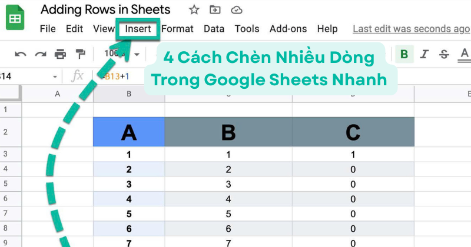Open the View menu
471x247 pixels.
click(104, 29)
